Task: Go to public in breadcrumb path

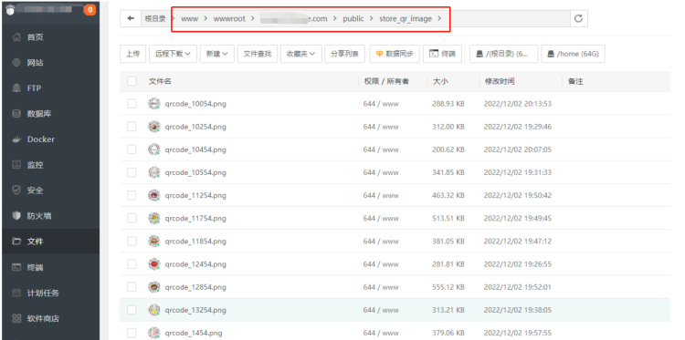Action: tap(353, 19)
